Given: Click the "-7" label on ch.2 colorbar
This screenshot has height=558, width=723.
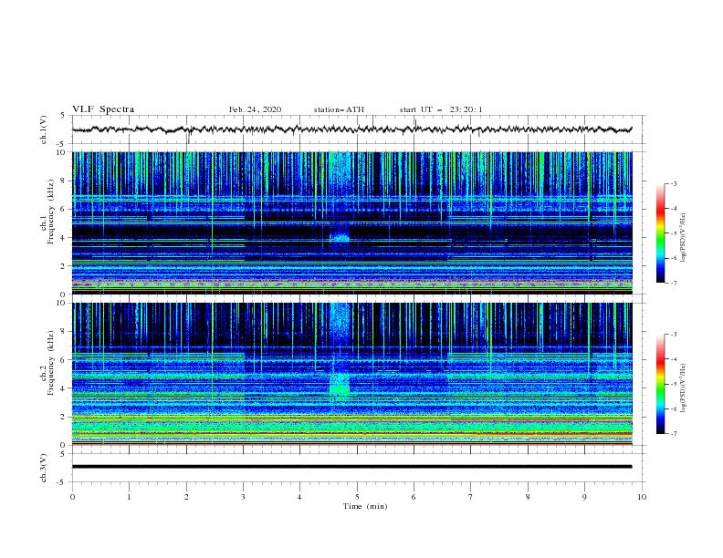Looking at the screenshot, I should point(674,434).
